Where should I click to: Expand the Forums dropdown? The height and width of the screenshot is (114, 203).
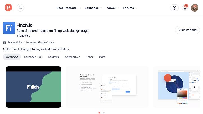pyautogui.click(x=130, y=8)
